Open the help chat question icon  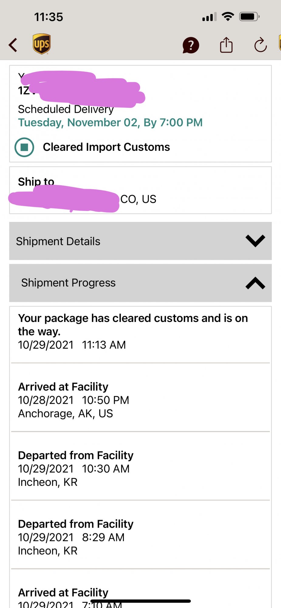(x=191, y=45)
